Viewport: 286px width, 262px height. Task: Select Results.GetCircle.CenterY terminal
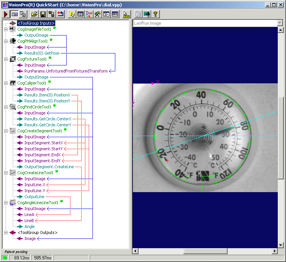48,125
